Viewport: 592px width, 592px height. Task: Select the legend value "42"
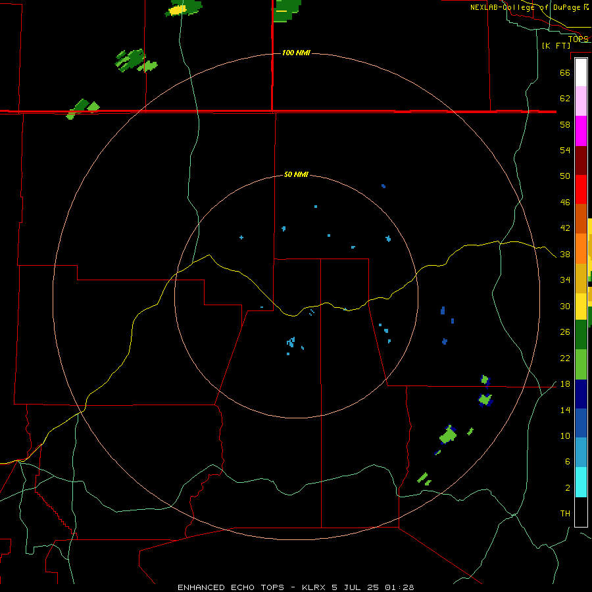(x=565, y=228)
